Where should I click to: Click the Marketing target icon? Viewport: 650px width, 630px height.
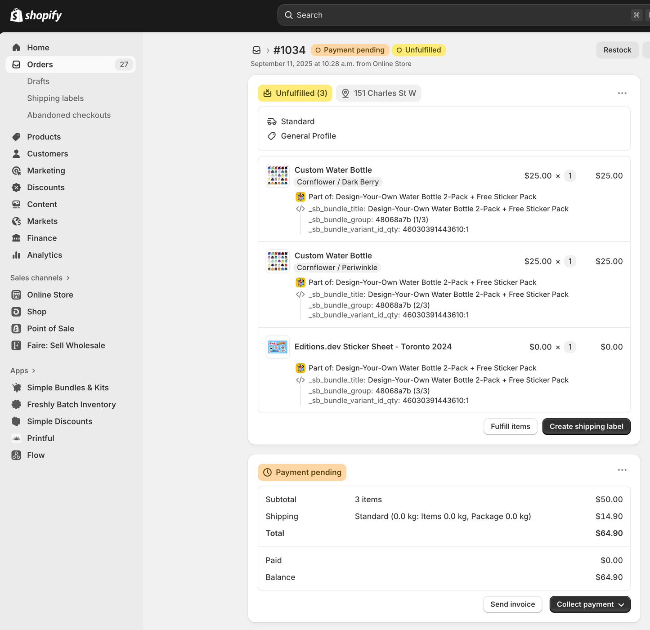[x=17, y=170]
